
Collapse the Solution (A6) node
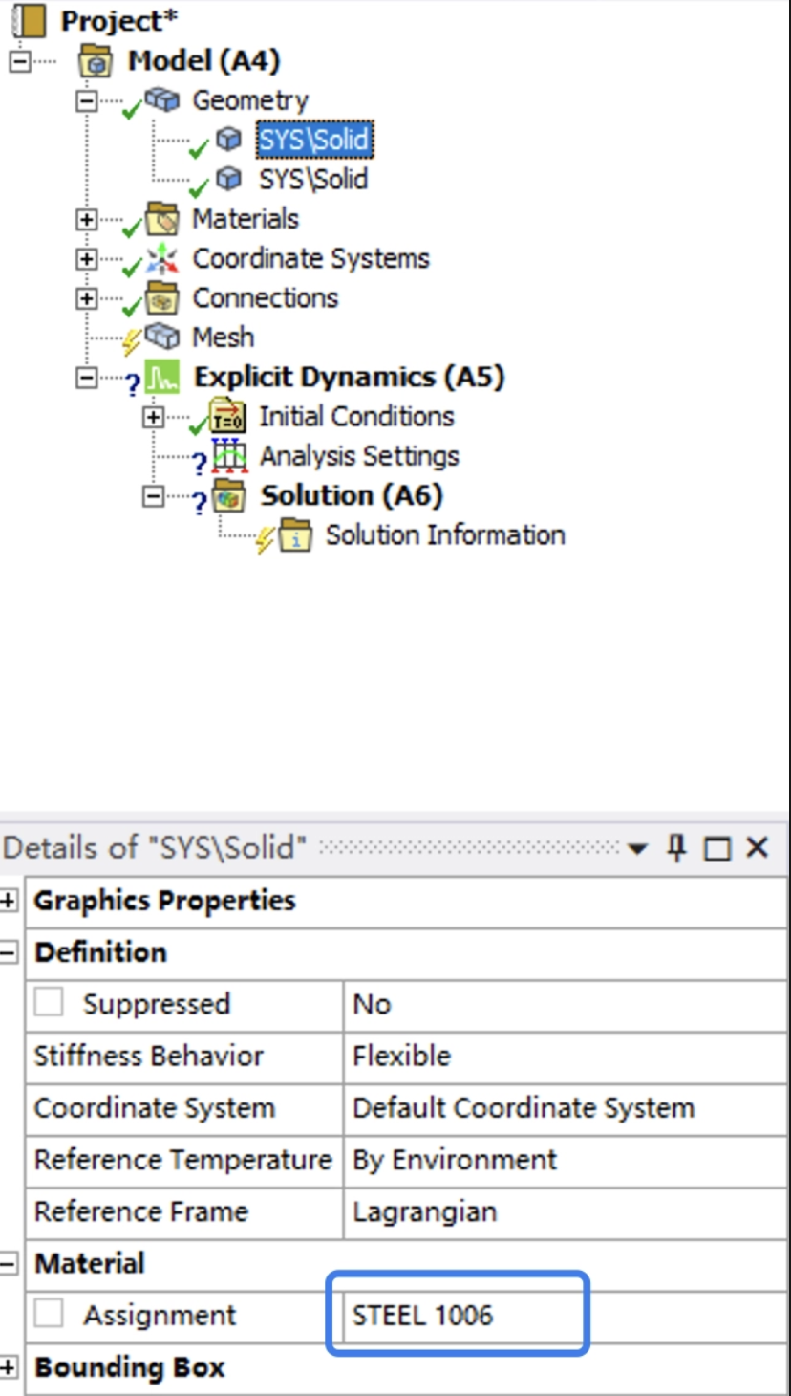coord(152,496)
